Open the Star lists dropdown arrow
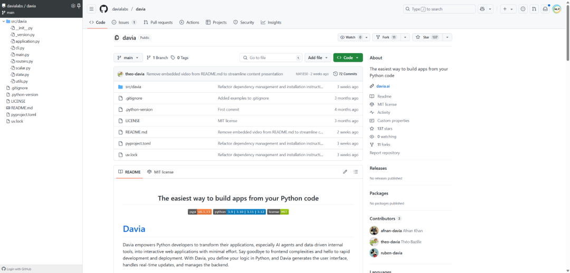570x273 pixels. pos(448,37)
